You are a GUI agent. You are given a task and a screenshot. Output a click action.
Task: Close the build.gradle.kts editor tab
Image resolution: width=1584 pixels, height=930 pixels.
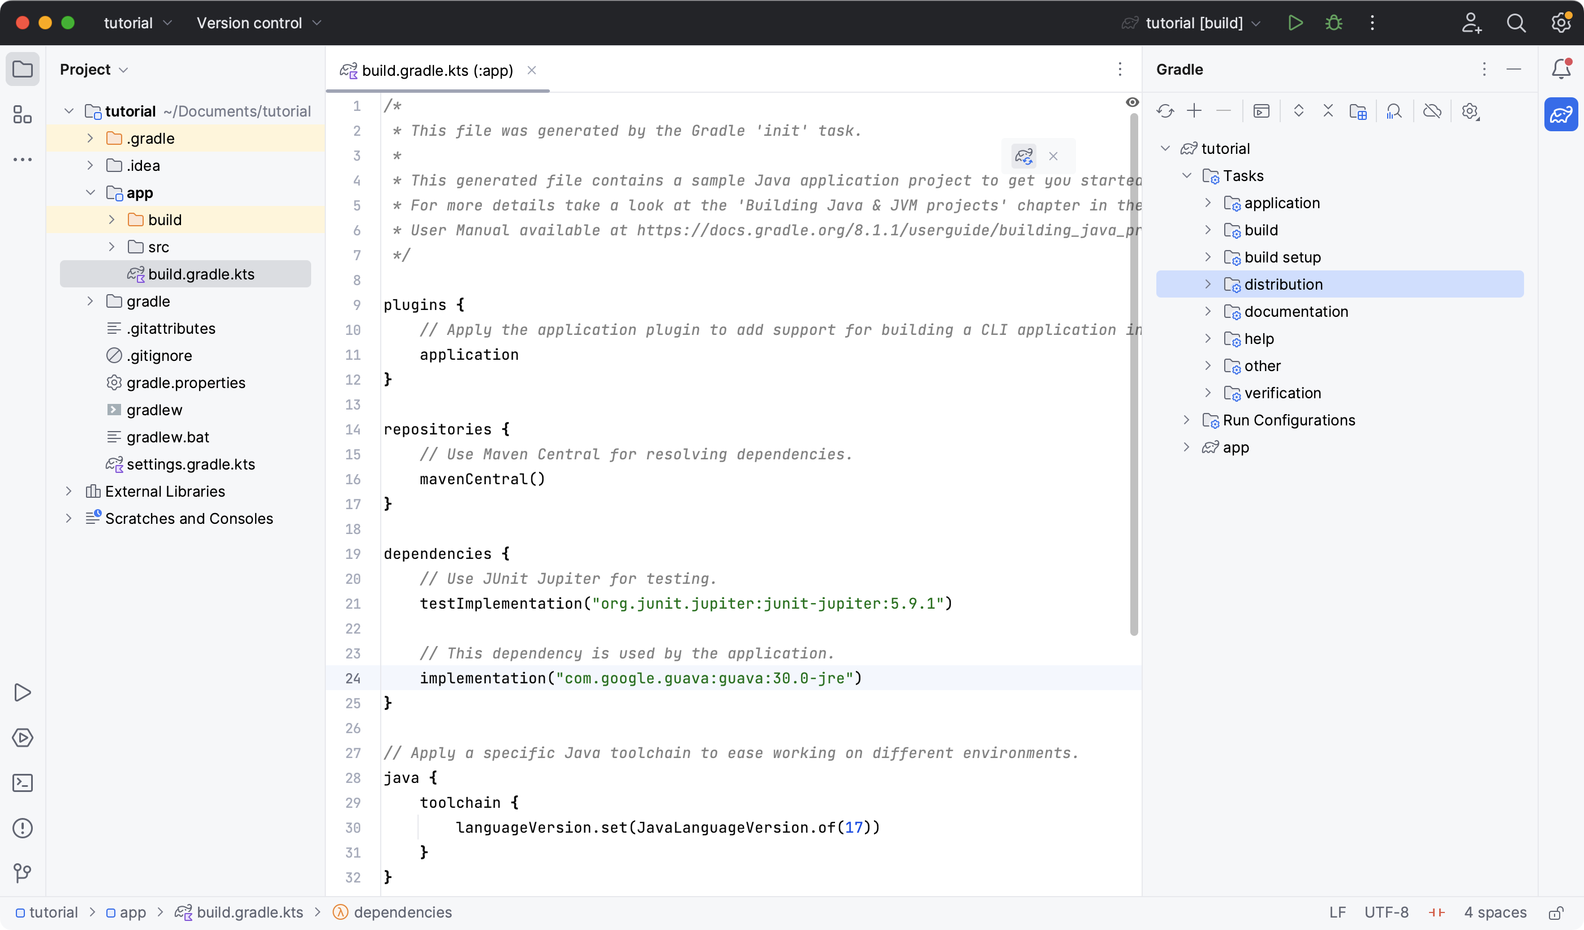tap(532, 70)
